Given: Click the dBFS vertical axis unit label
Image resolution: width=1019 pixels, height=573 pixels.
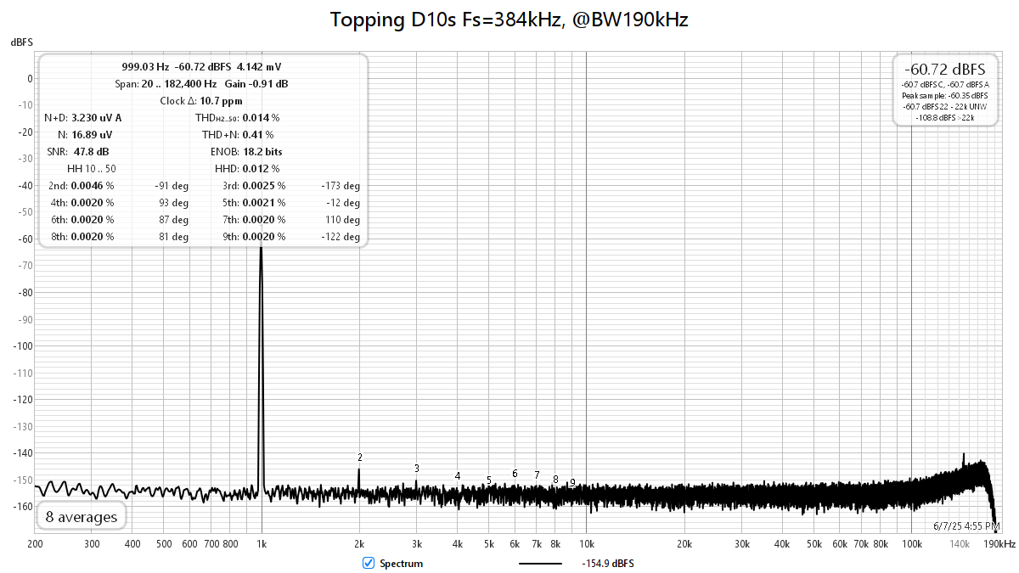Looking at the screenshot, I should pyautogui.click(x=23, y=42).
